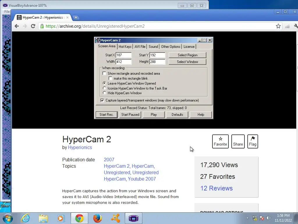This screenshot has width=298, height=224.
Task: Show hidden system tray icons
Action: [247, 218]
